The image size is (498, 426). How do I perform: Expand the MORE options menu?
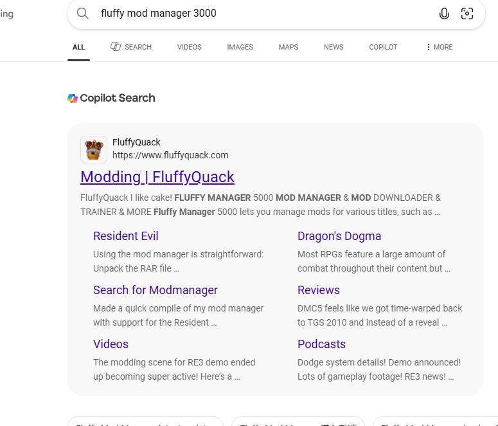(440, 47)
